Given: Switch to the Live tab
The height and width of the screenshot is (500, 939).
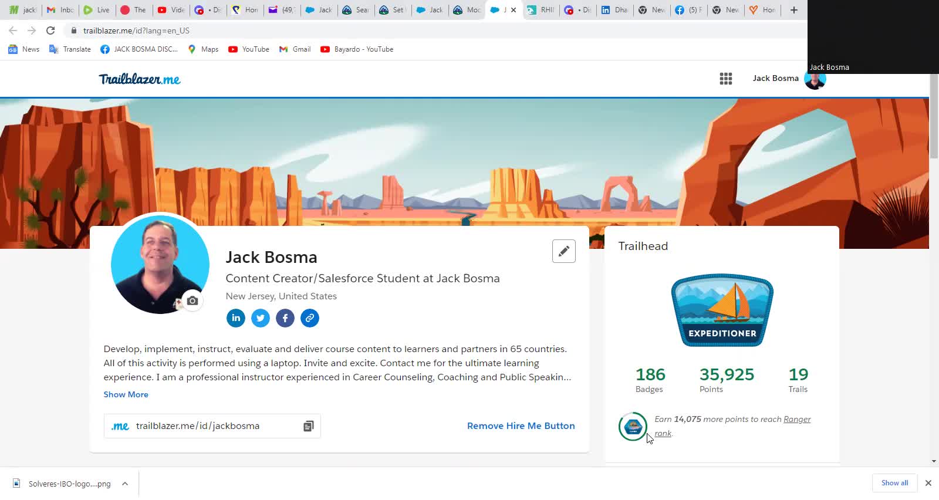Looking at the screenshot, I should pos(97,10).
